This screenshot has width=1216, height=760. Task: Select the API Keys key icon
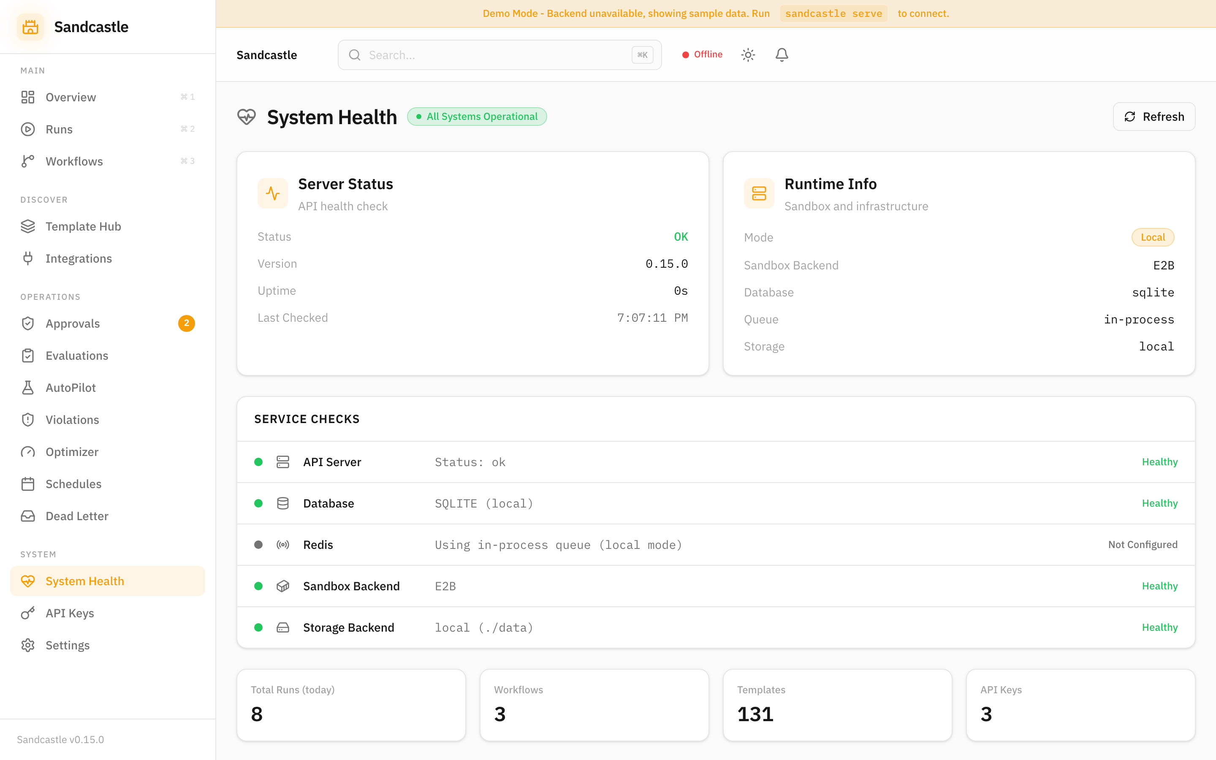(27, 613)
